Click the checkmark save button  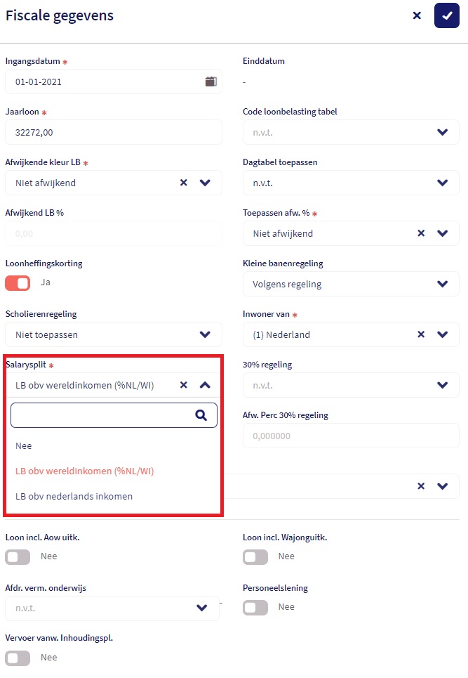(x=446, y=15)
